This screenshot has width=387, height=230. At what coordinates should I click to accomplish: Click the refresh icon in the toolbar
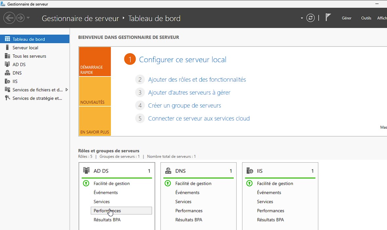tap(311, 18)
